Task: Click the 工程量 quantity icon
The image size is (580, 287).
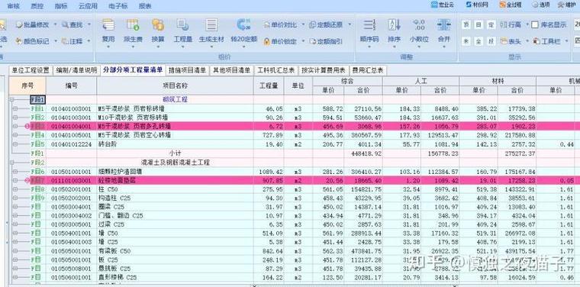Action: [182, 24]
